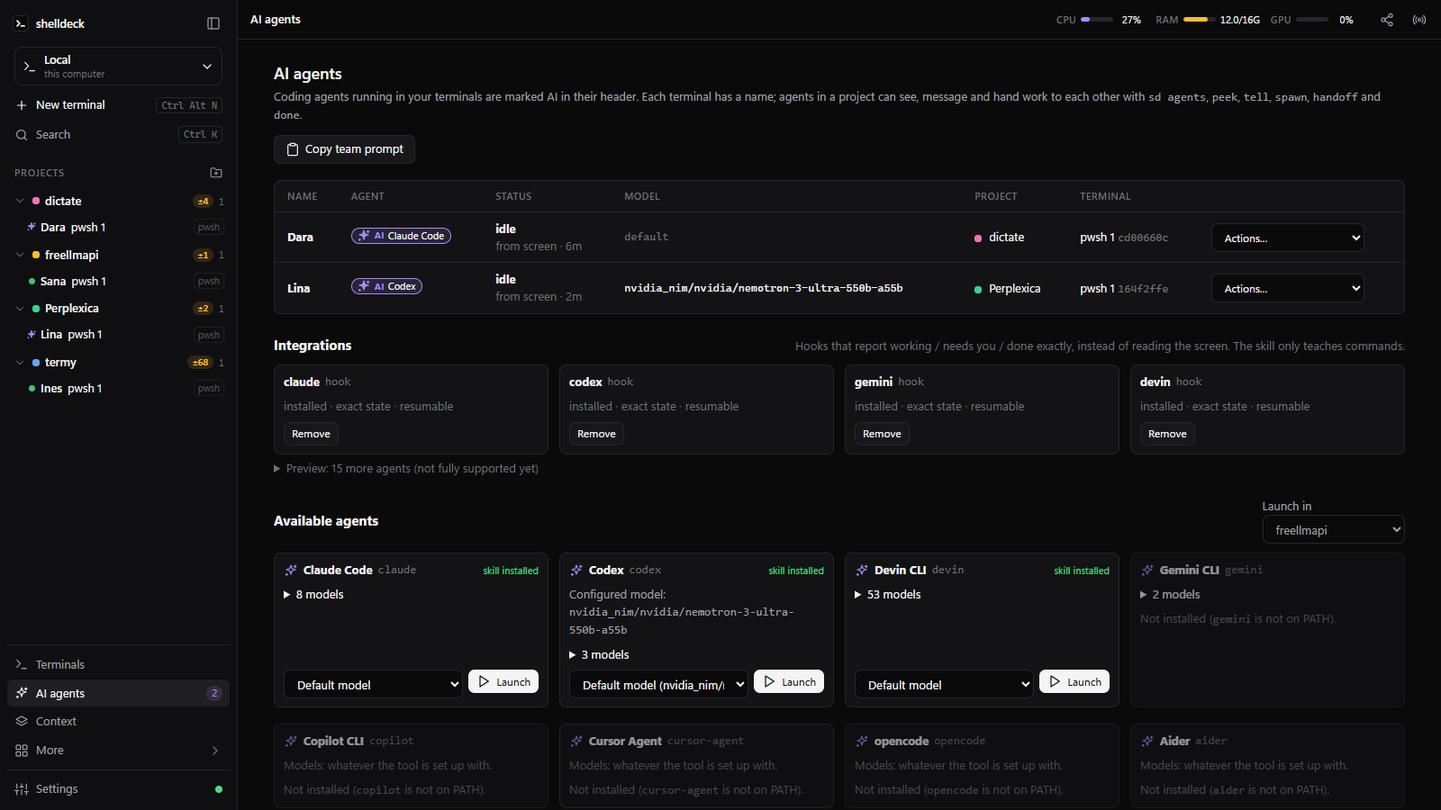This screenshot has width=1441, height=810.
Task: Click the sparkle icon on Devin CLI card
Action: [x=862, y=570]
